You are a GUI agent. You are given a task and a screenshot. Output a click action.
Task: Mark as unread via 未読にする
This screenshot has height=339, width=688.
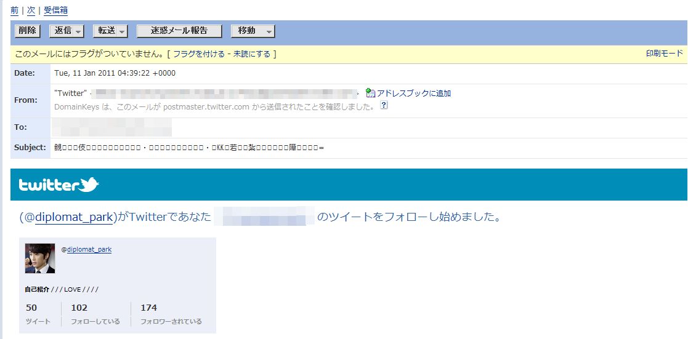[x=251, y=54]
